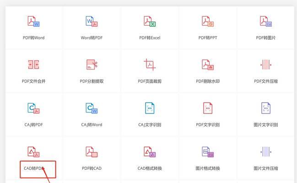Select the PDF转CAD label
Viewport: 297px width, 183px height.
92,168
